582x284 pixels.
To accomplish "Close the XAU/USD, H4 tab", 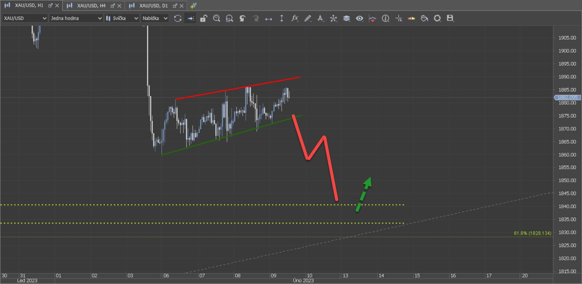I will tap(119, 6).
